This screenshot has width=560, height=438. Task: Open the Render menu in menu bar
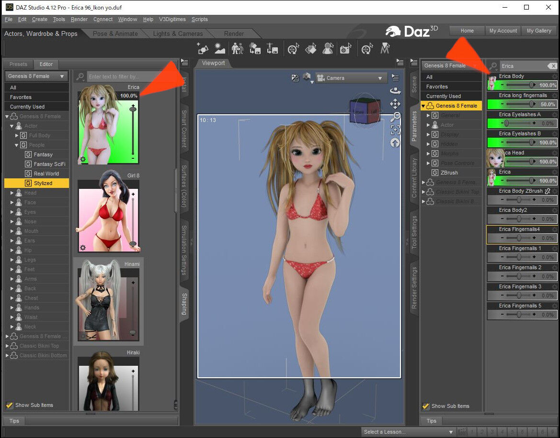tap(79, 19)
